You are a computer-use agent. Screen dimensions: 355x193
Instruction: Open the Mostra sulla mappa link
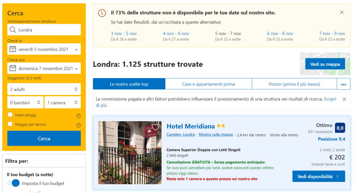click(x=216, y=135)
